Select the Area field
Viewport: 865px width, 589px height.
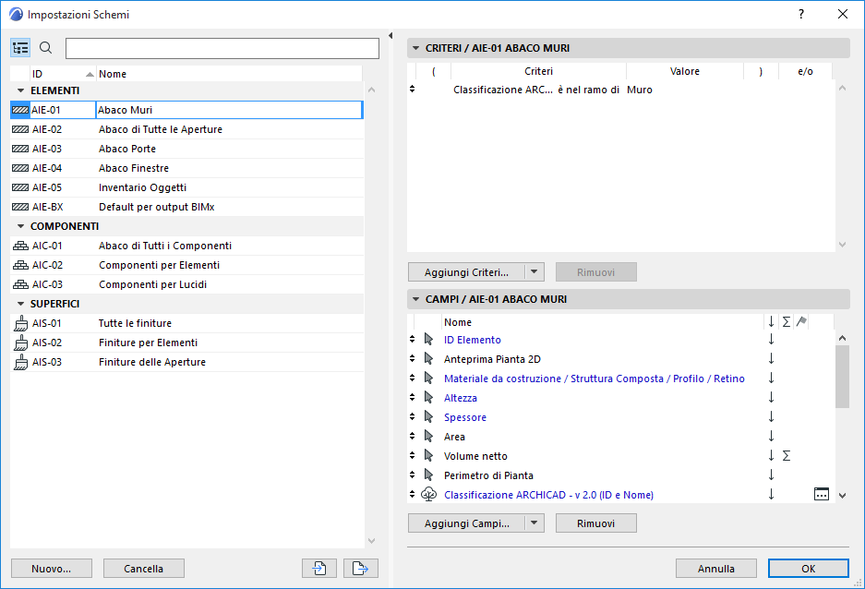coord(454,437)
